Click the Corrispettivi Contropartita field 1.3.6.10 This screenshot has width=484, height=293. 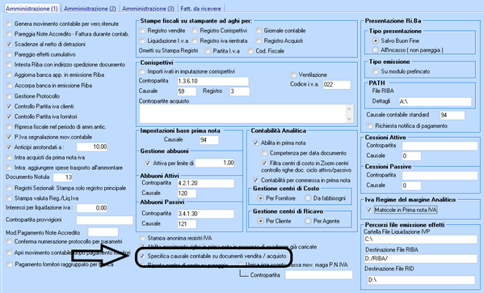[213, 81]
